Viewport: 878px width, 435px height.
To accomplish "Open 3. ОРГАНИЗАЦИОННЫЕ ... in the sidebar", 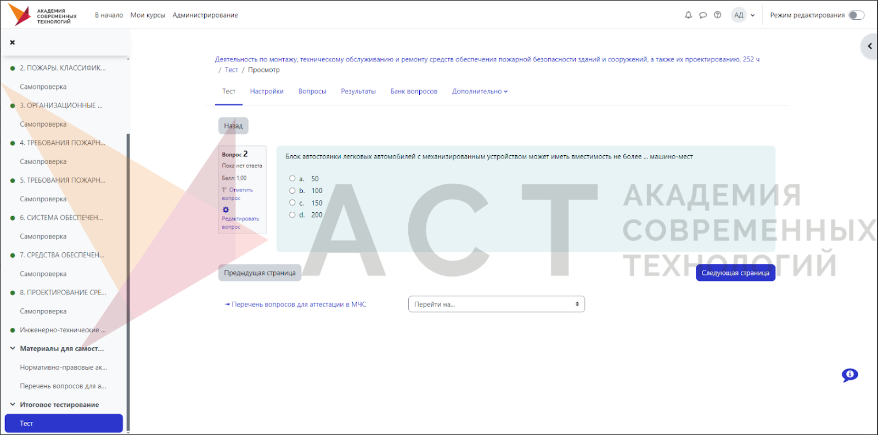I will pyautogui.click(x=61, y=105).
